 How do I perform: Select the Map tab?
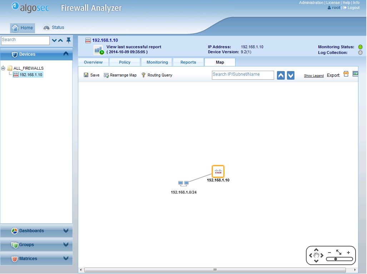220,62
